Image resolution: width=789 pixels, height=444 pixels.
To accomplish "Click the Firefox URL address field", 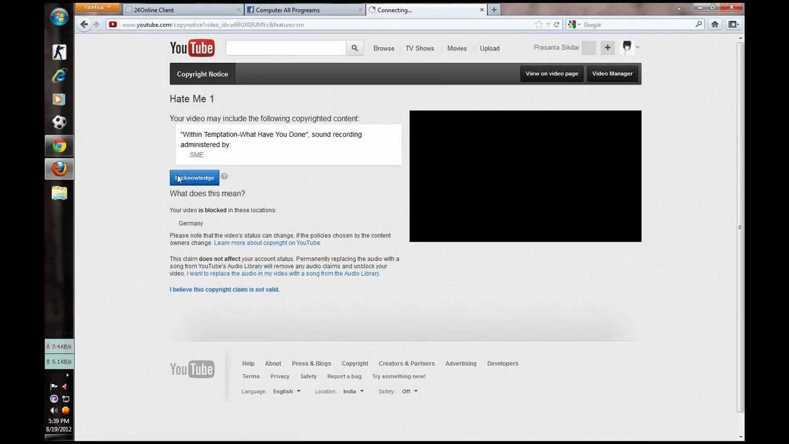I will pos(325,25).
